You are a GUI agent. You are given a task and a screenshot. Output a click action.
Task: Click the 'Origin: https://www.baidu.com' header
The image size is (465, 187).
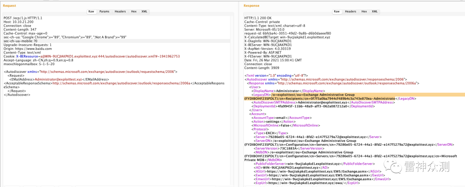pos(28,49)
